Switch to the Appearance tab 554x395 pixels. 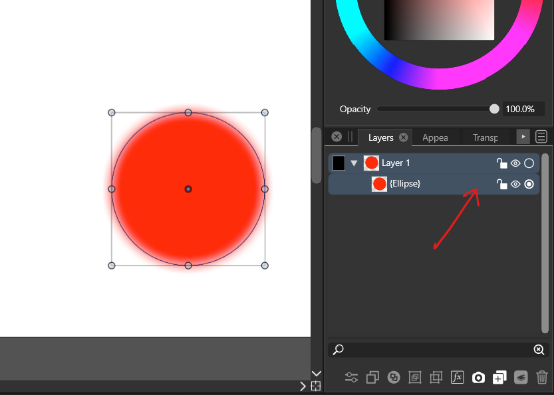(x=435, y=137)
